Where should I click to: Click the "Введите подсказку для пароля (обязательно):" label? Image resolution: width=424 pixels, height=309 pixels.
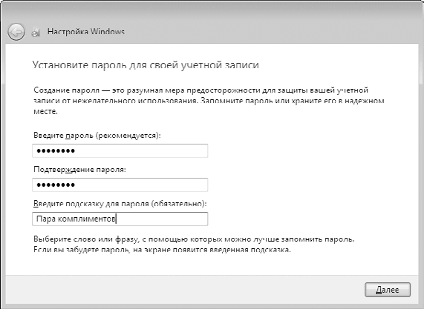coord(120,204)
